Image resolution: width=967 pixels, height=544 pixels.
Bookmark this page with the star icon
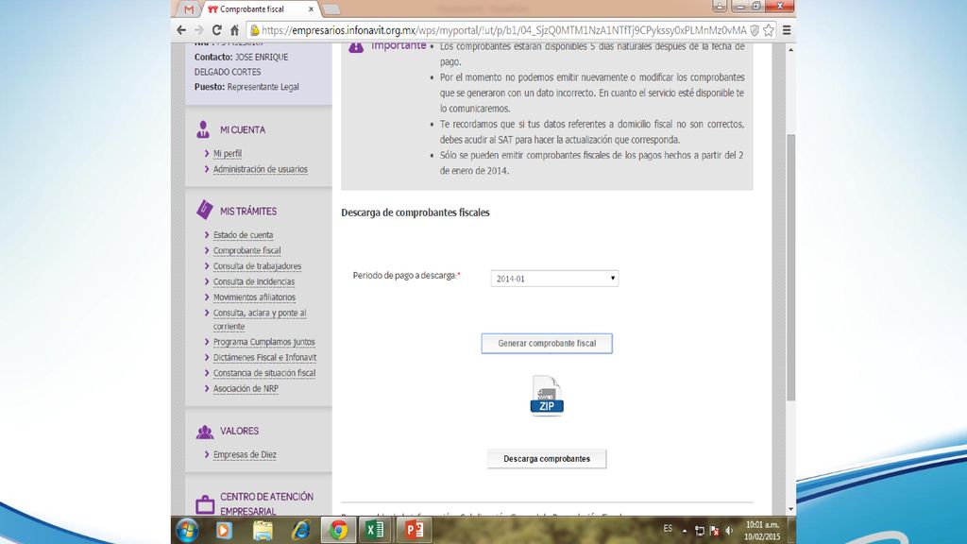click(769, 30)
